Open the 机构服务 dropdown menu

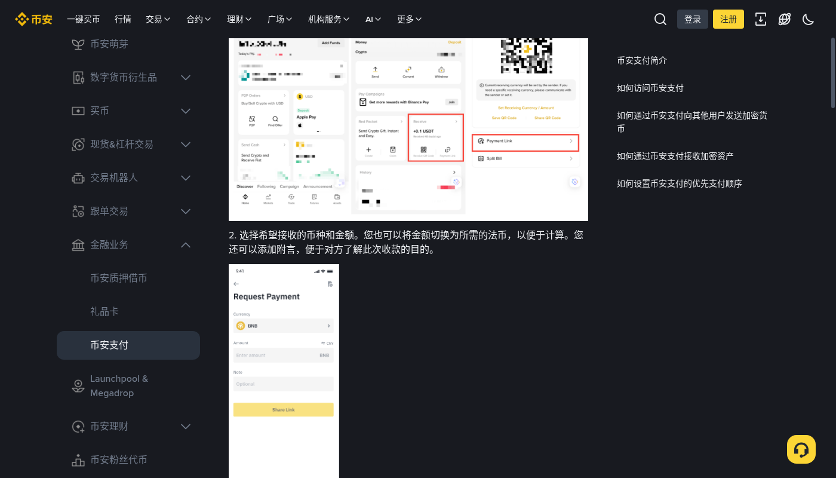coord(329,19)
